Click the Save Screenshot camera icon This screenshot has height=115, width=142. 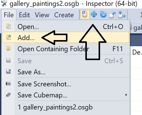pos(8,83)
